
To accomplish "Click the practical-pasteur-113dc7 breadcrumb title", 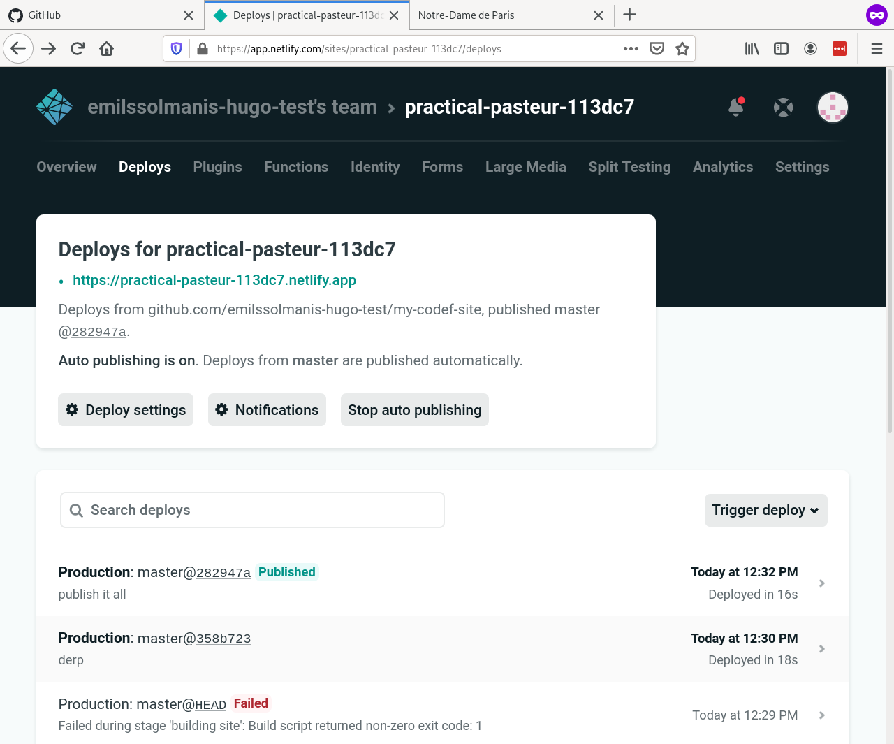I will 520,107.
